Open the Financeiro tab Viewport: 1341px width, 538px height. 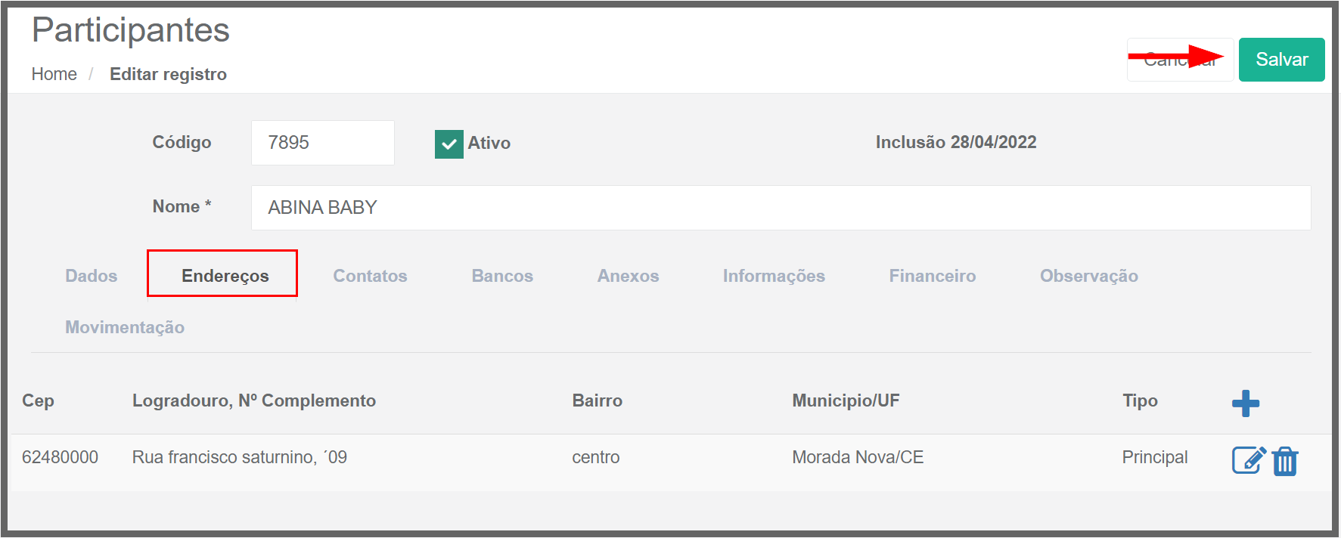(932, 276)
